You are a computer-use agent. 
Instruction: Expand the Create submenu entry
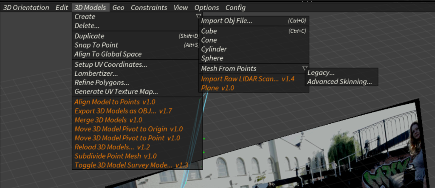coord(137,17)
